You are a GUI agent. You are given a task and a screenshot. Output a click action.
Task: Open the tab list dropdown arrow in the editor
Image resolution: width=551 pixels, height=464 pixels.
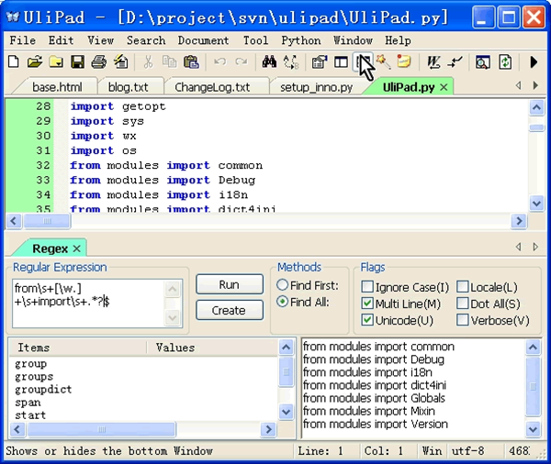coord(536,86)
